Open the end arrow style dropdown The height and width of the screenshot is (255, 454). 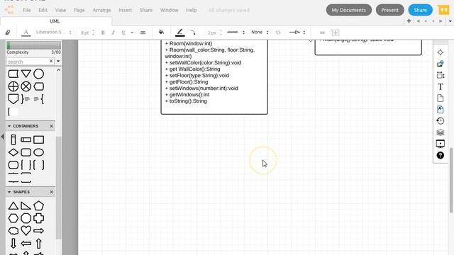[x=297, y=33]
